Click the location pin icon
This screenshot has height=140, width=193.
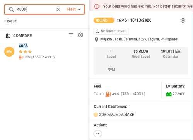[x=96, y=40]
